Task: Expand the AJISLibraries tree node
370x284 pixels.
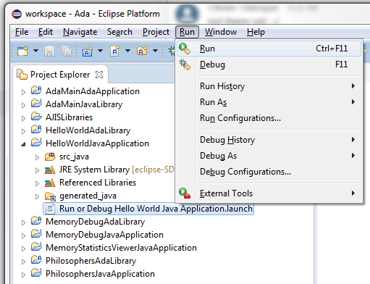Action: coord(23,118)
